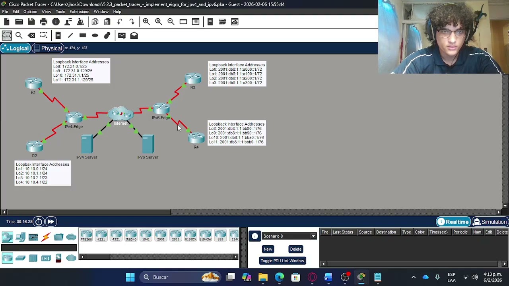Zoom in with the magnifier plus icon

(x=146, y=22)
